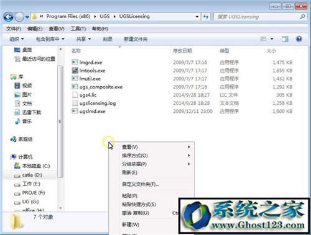This screenshot has width=311, height=235.
Task: Select 桌面 in the navigation pane
Action: click(23, 50)
